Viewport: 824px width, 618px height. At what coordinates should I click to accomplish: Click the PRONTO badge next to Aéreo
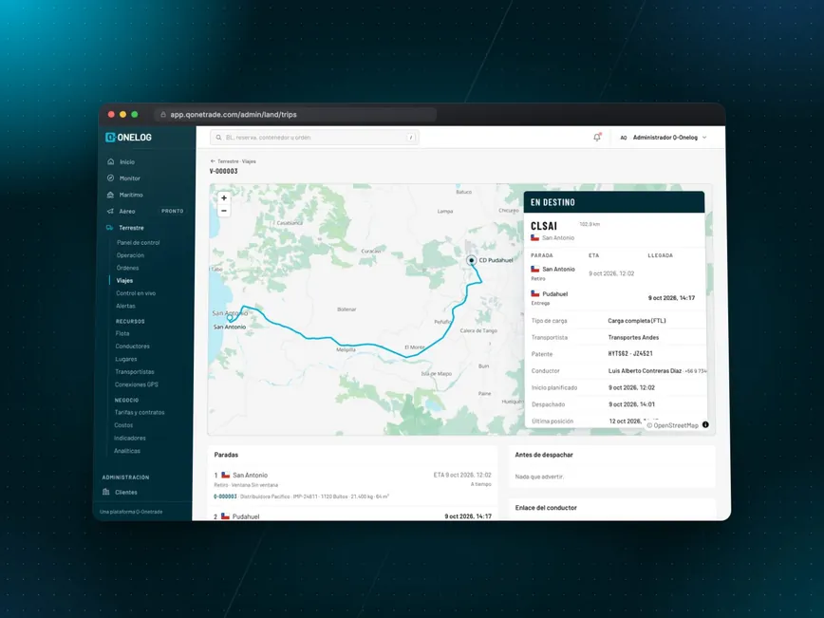click(173, 211)
